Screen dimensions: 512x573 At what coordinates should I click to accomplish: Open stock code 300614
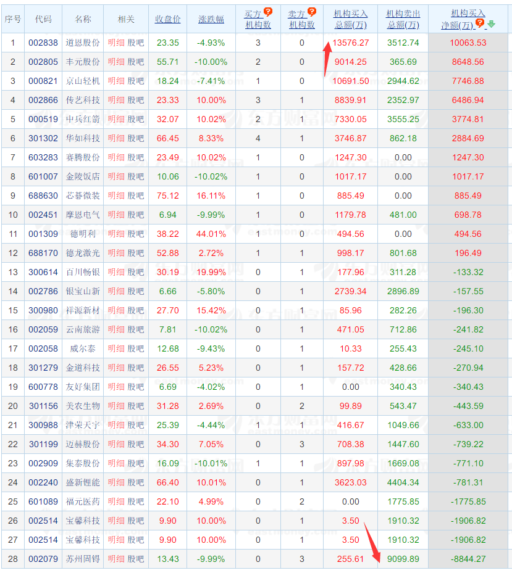point(43,272)
